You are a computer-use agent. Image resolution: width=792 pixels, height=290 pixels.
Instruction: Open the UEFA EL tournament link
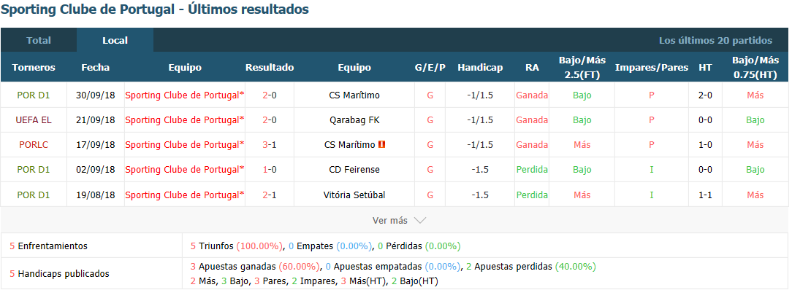click(x=34, y=119)
